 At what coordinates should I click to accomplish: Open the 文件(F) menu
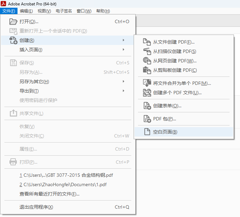coord(9,11)
